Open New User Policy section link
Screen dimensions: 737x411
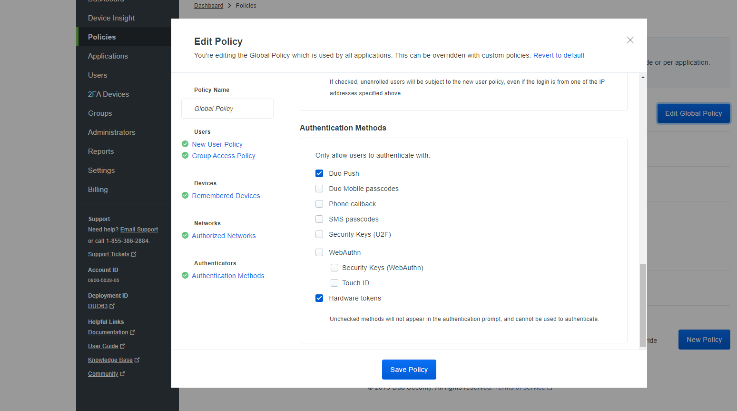pyautogui.click(x=217, y=144)
